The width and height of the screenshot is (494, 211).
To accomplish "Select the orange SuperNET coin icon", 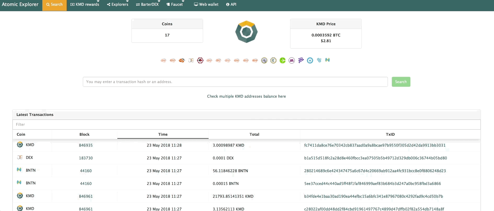I will pos(182,60).
